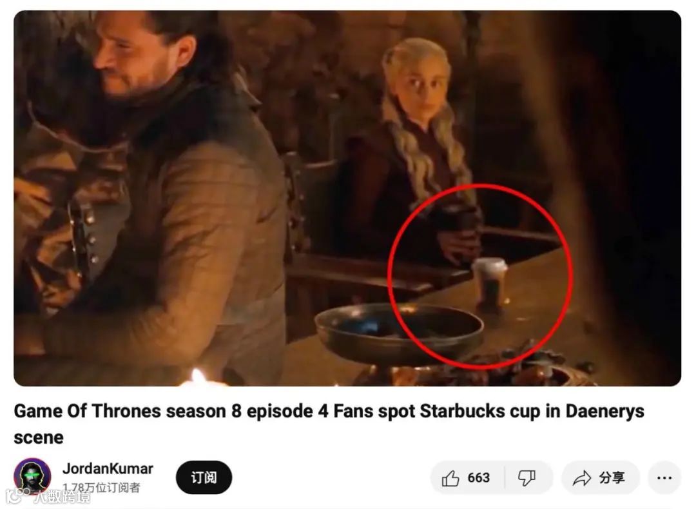Open the JordanKumar channel avatar
Viewport: 696px width, 509px height.
[32, 477]
